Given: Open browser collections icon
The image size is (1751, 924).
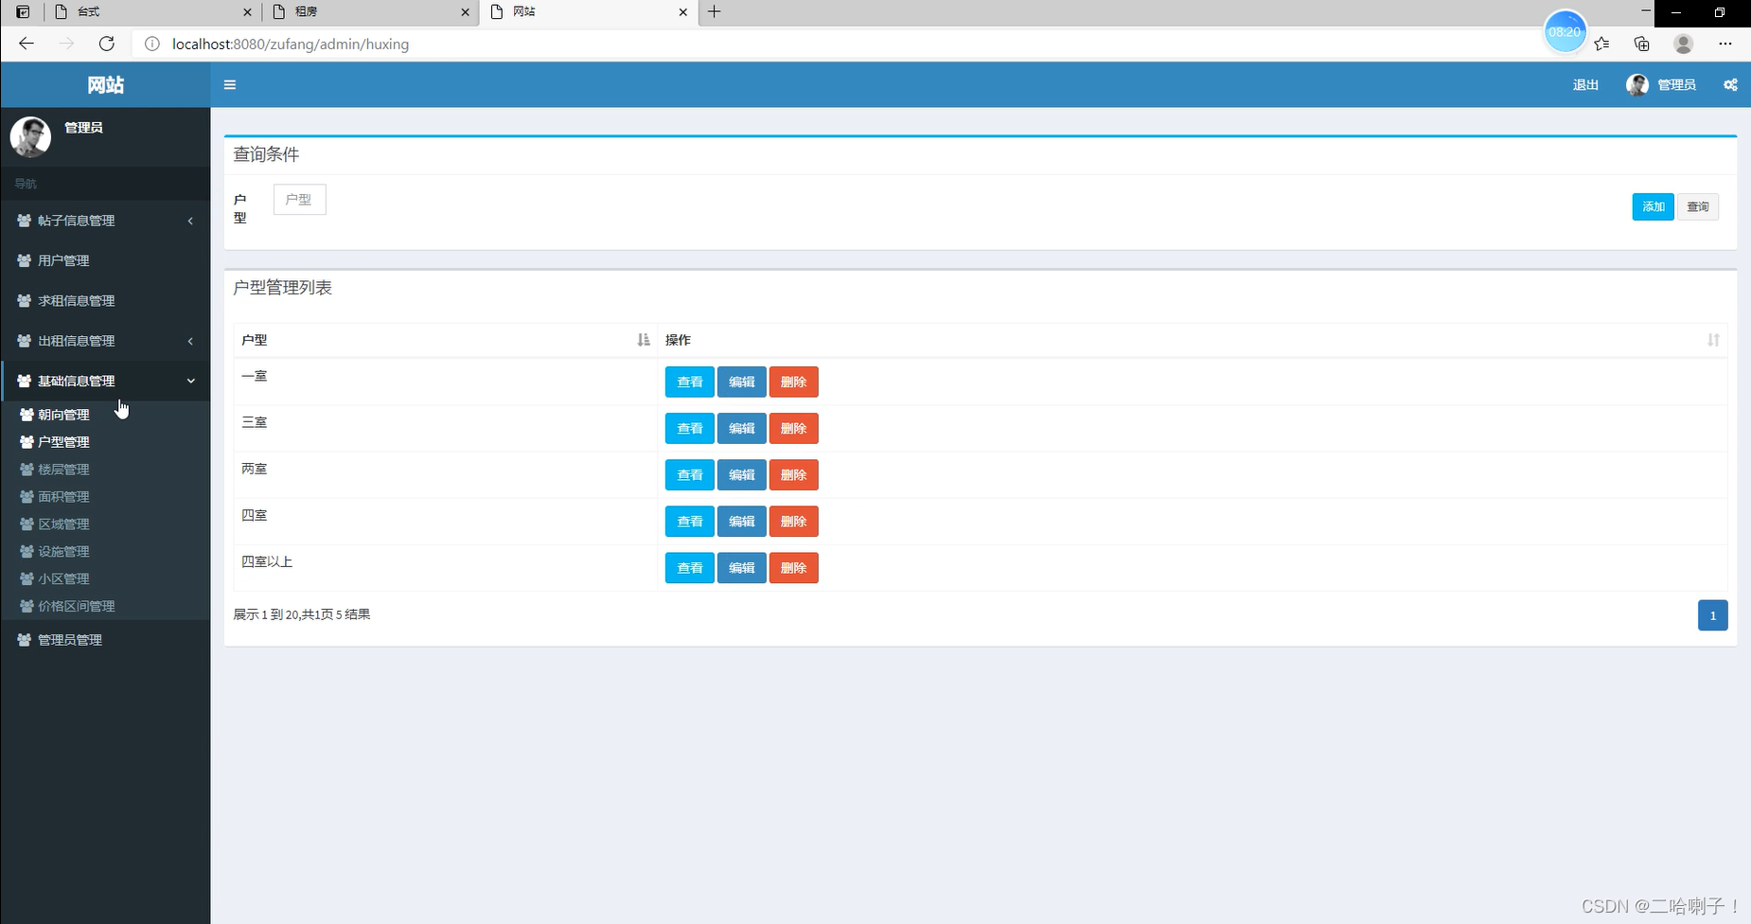Looking at the screenshot, I should [x=1642, y=44].
